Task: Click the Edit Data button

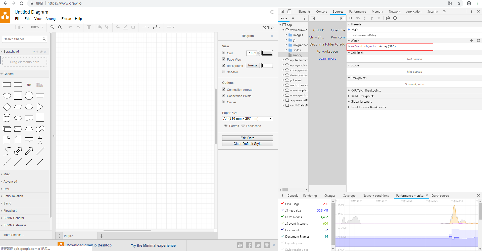Action: [247, 138]
